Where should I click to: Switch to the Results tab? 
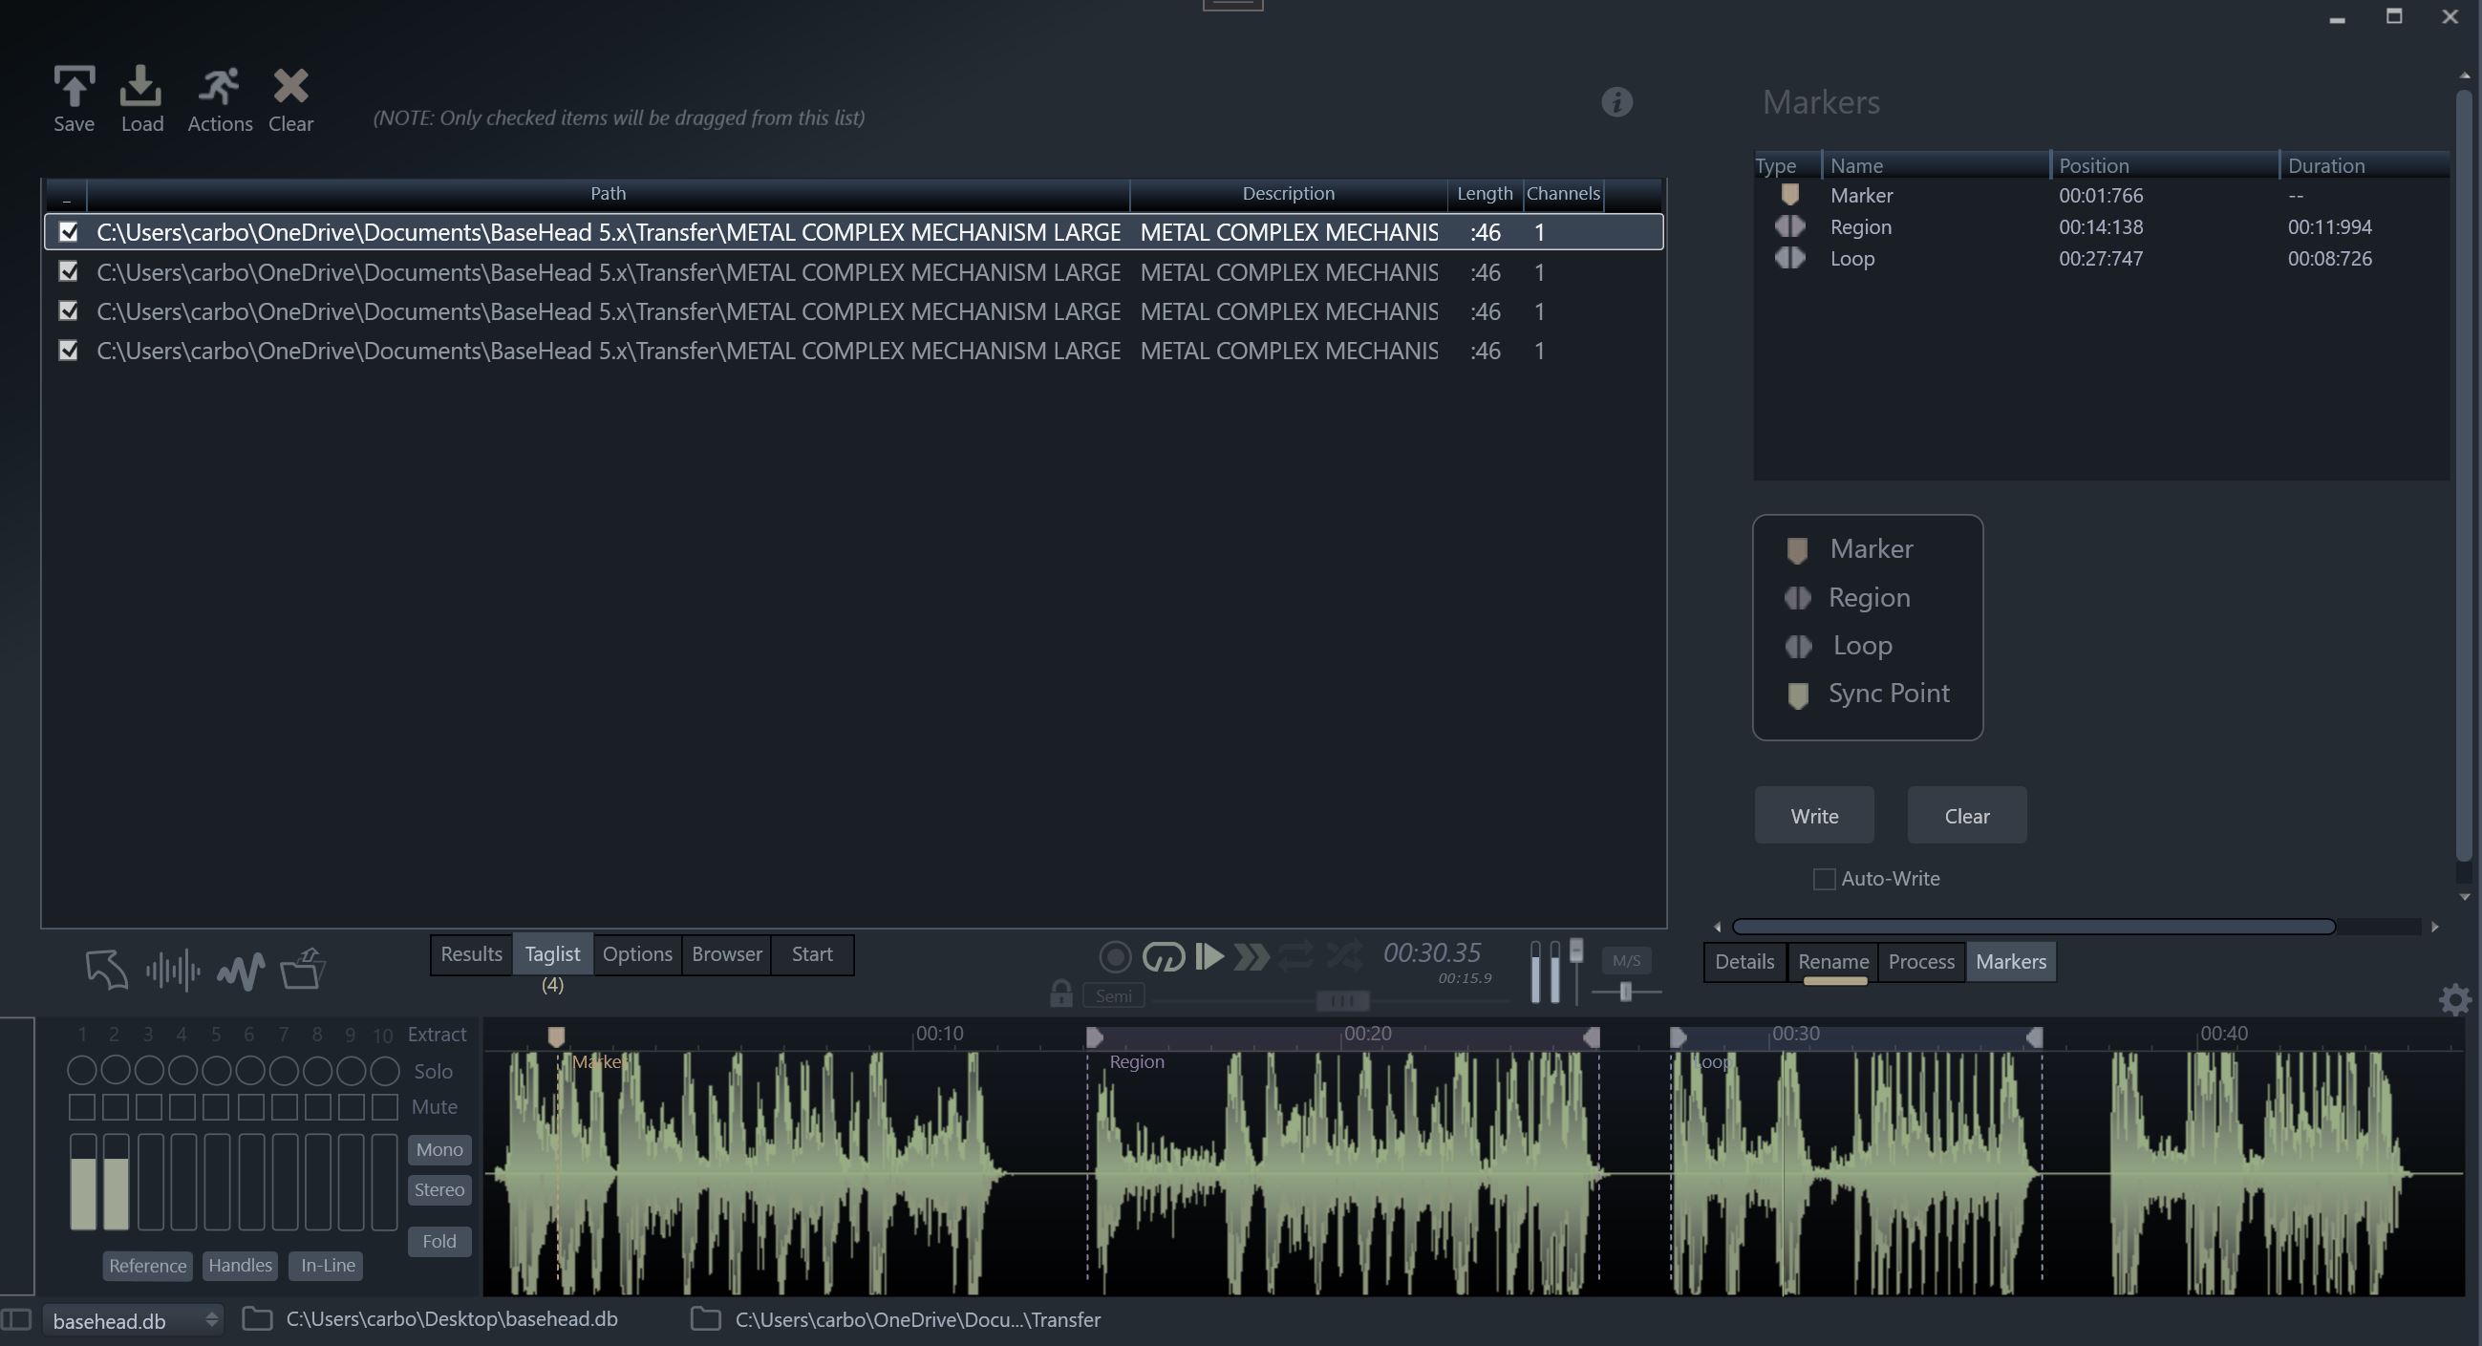[x=471, y=954]
